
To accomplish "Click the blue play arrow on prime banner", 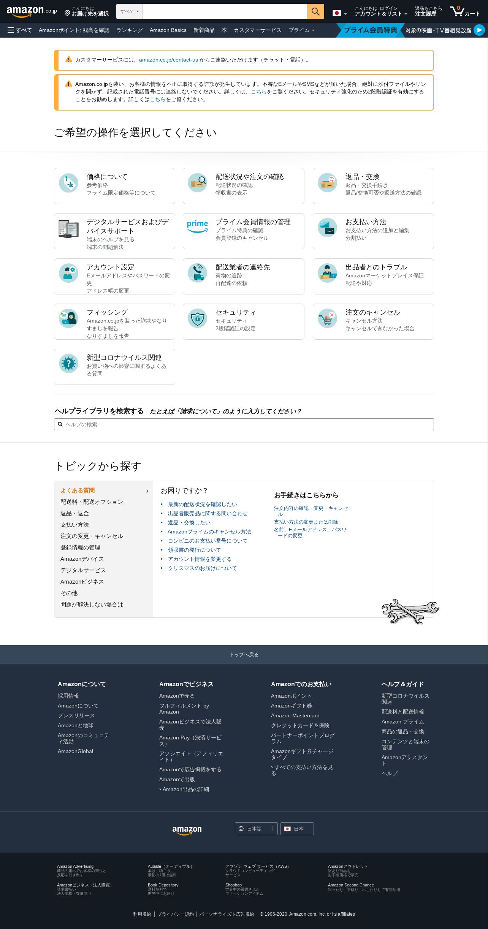I will pos(479,30).
